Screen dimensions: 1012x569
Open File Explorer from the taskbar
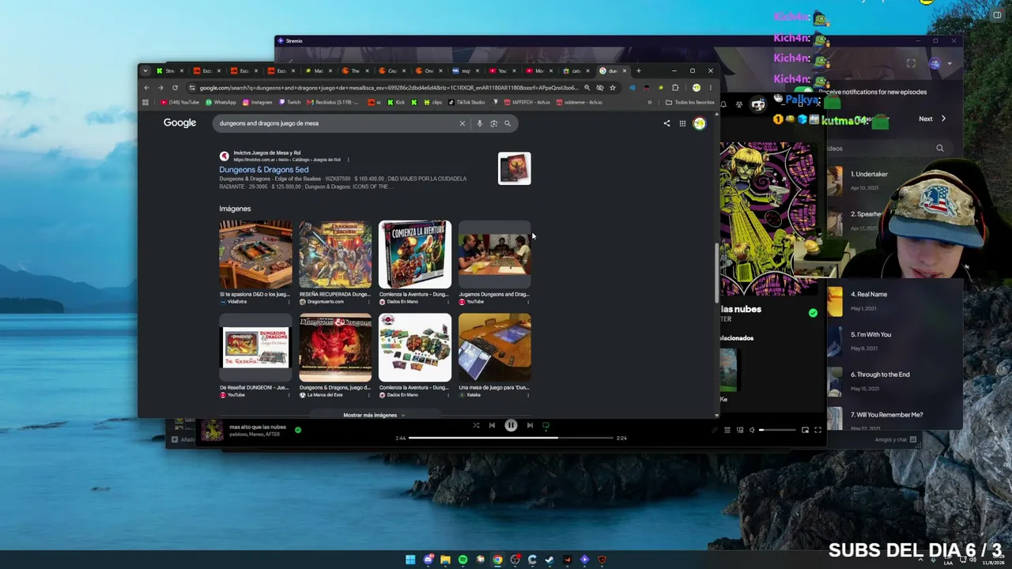coord(445,560)
